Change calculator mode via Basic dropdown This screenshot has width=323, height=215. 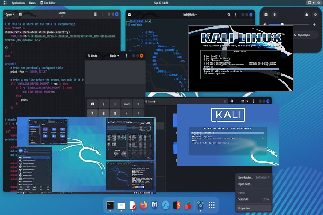point(114,56)
